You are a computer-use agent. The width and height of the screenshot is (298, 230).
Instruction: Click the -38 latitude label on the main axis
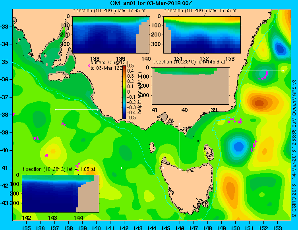coord(4,115)
